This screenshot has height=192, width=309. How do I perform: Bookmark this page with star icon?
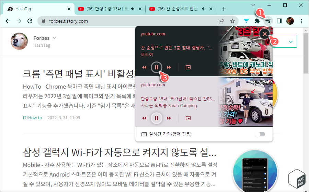click(x=232, y=21)
